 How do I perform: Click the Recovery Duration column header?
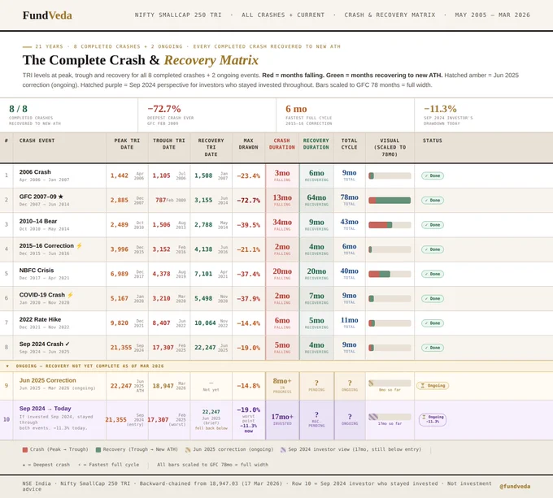[x=316, y=144]
